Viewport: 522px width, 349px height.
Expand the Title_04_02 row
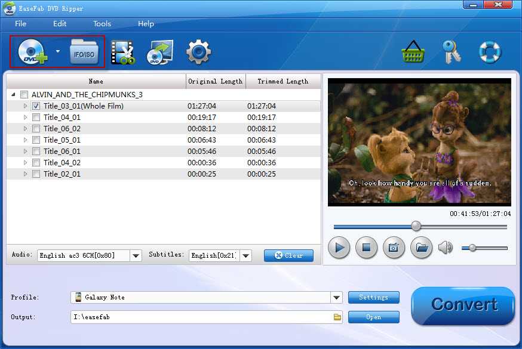coord(25,162)
